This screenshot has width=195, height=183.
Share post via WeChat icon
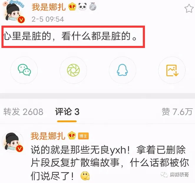(24, 70)
